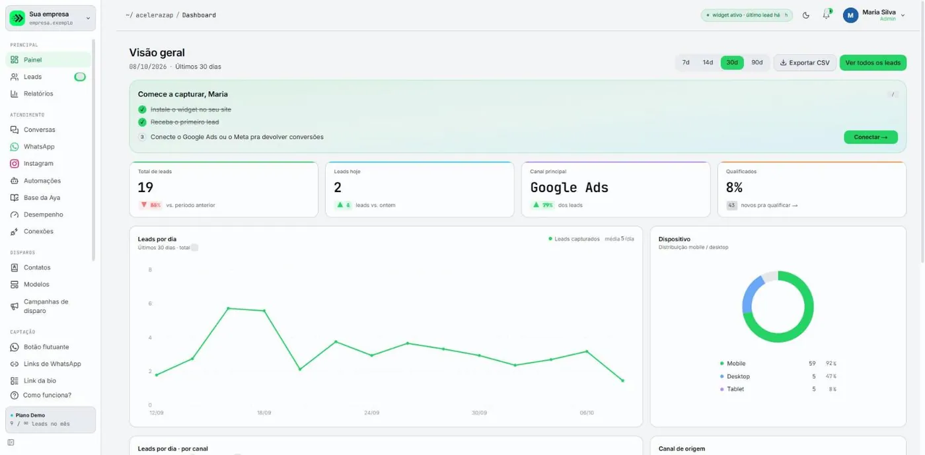Open Contatos in the sidebar
Screen dimensions: 925x455
(x=48, y=267)
